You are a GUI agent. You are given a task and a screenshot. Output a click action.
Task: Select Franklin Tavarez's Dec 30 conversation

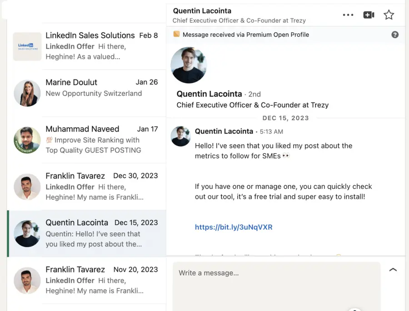point(91,186)
